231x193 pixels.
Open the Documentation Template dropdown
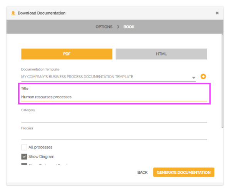[109, 77]
